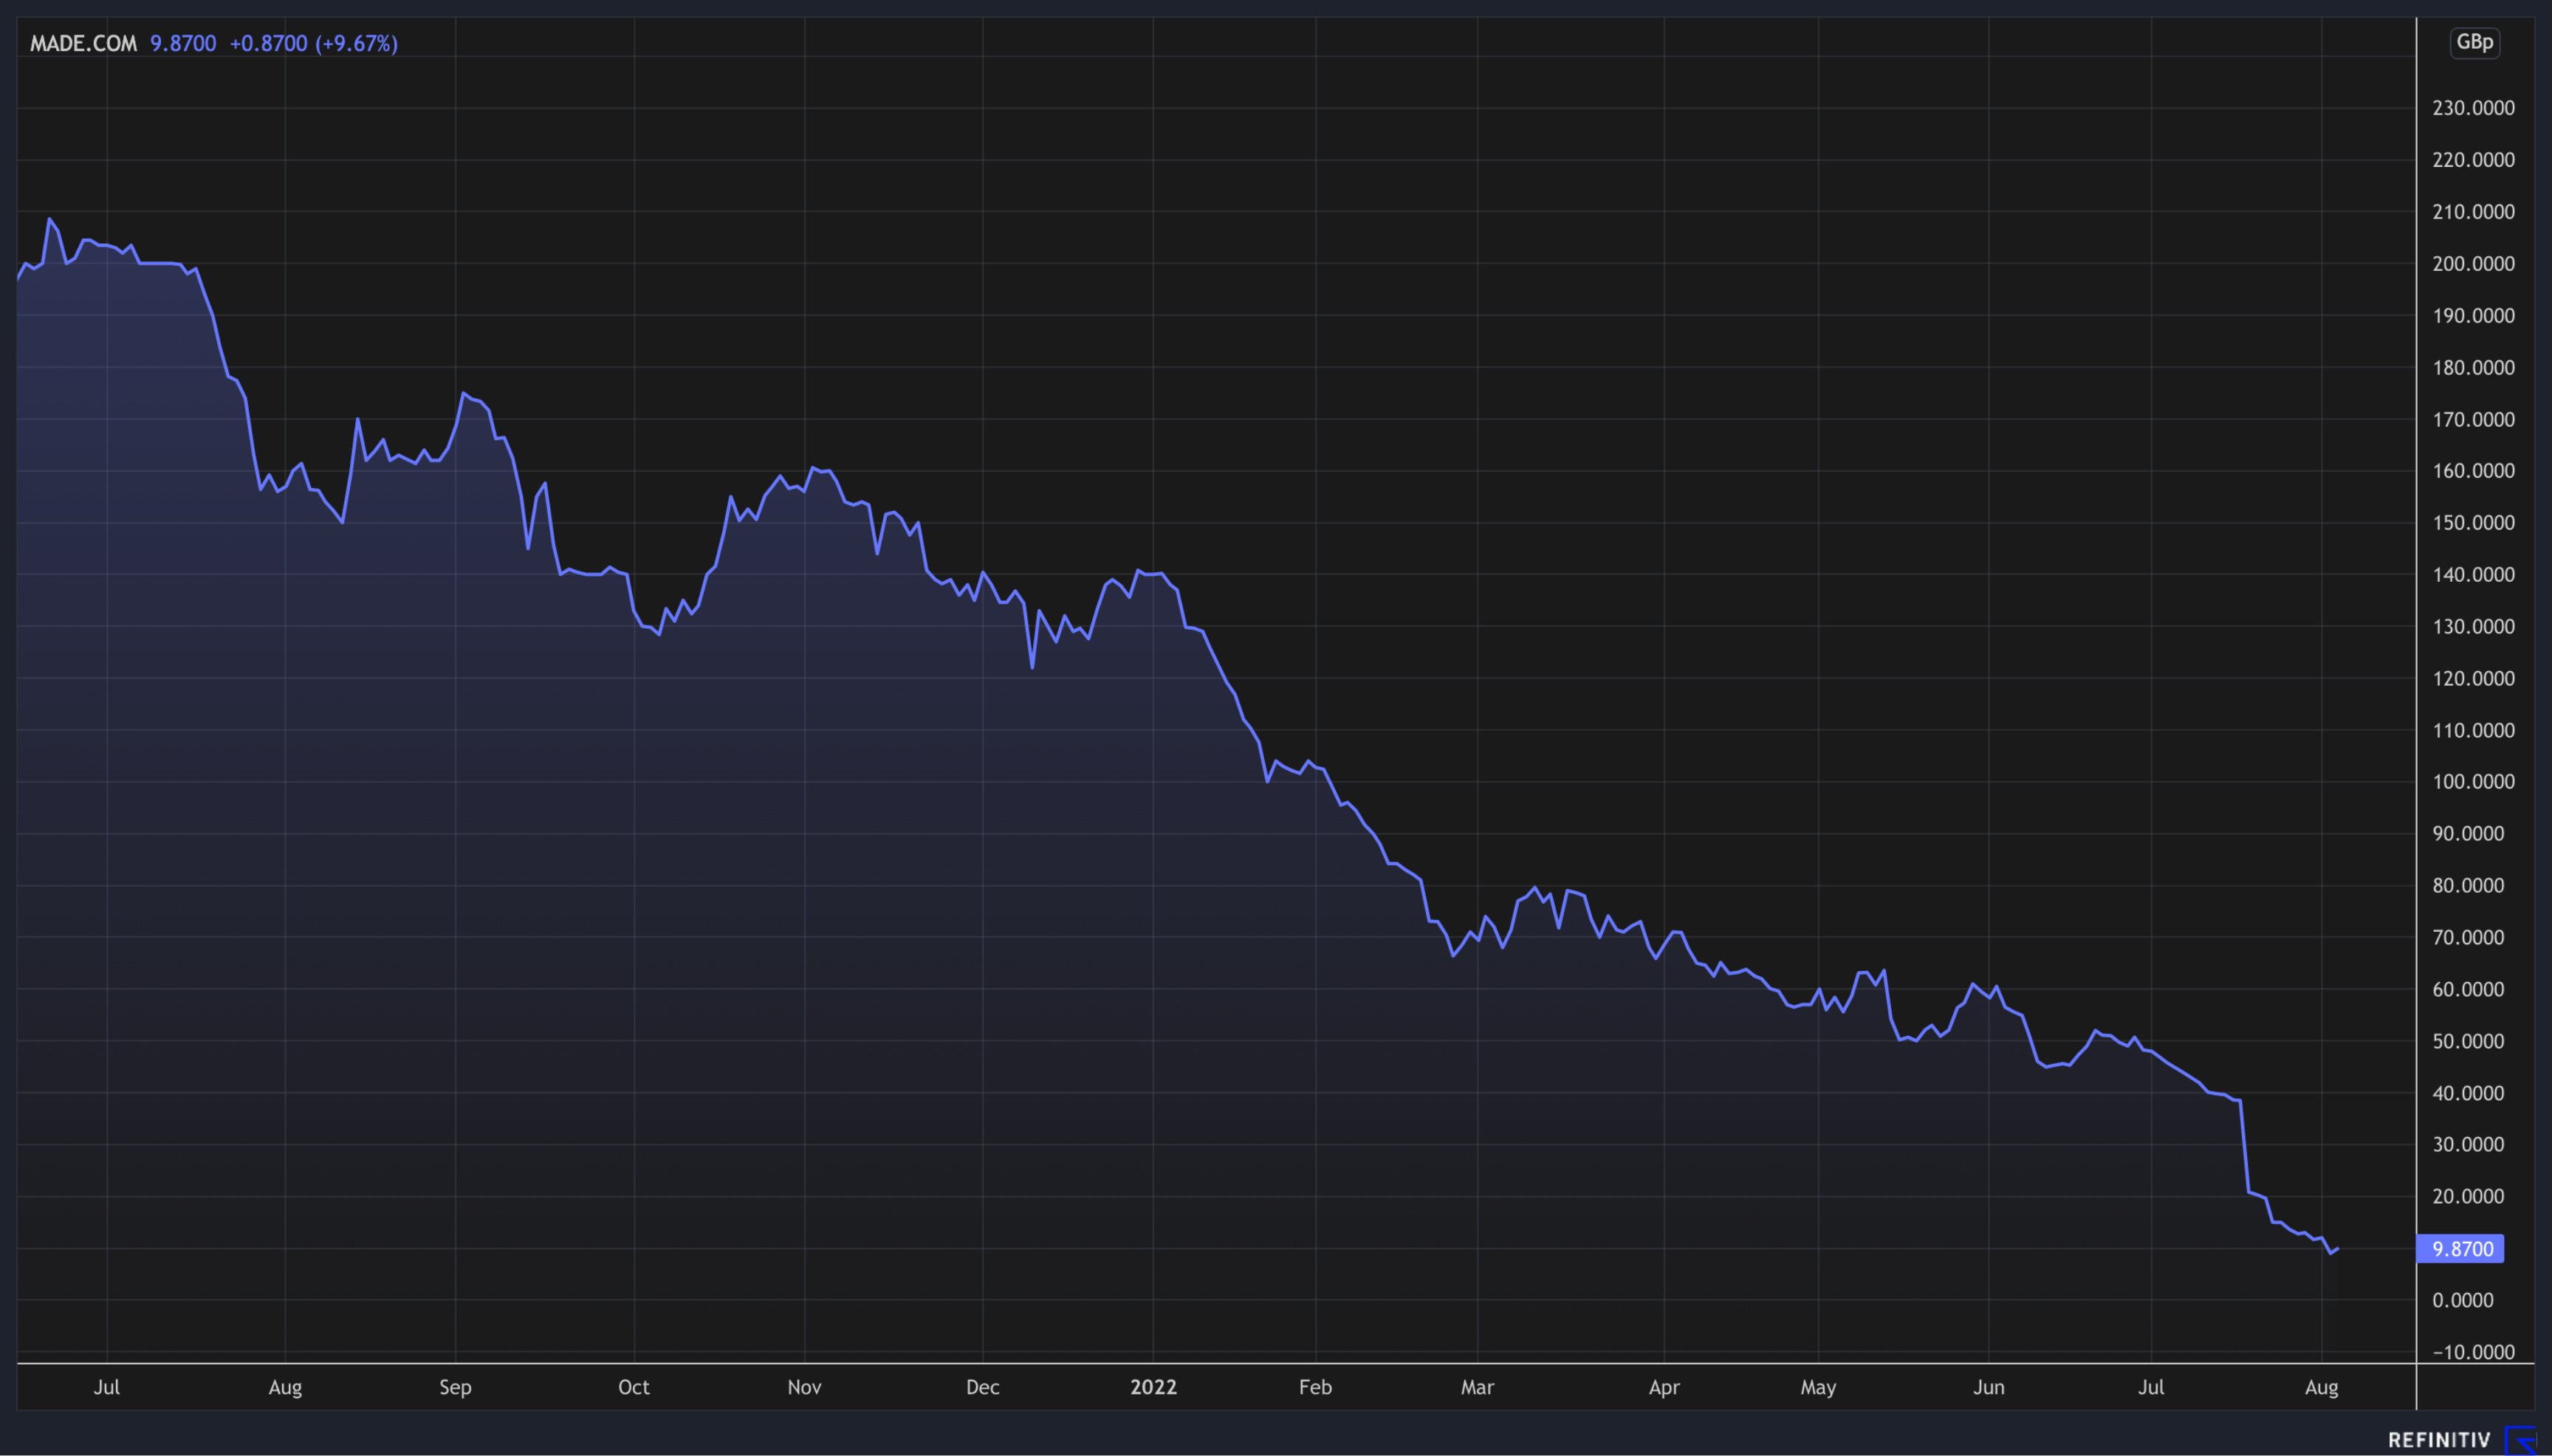Click the 20.0000 price axis label
This screenshot has width=2552, height=1456.
pyautogui.click(x=2468, y=1197)
